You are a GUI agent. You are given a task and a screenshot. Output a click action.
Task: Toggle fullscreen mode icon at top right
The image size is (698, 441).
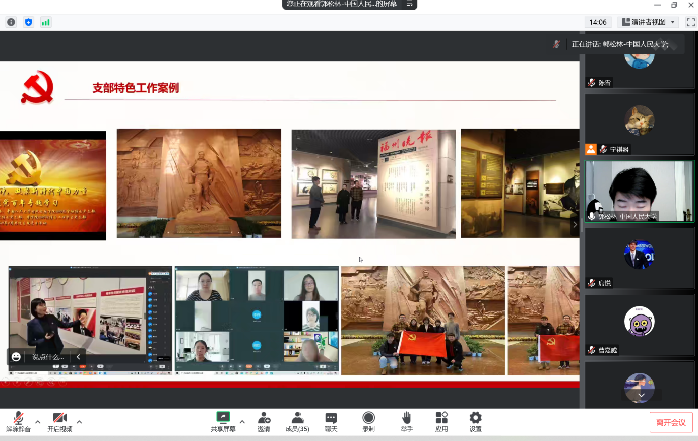coord(690,22)
